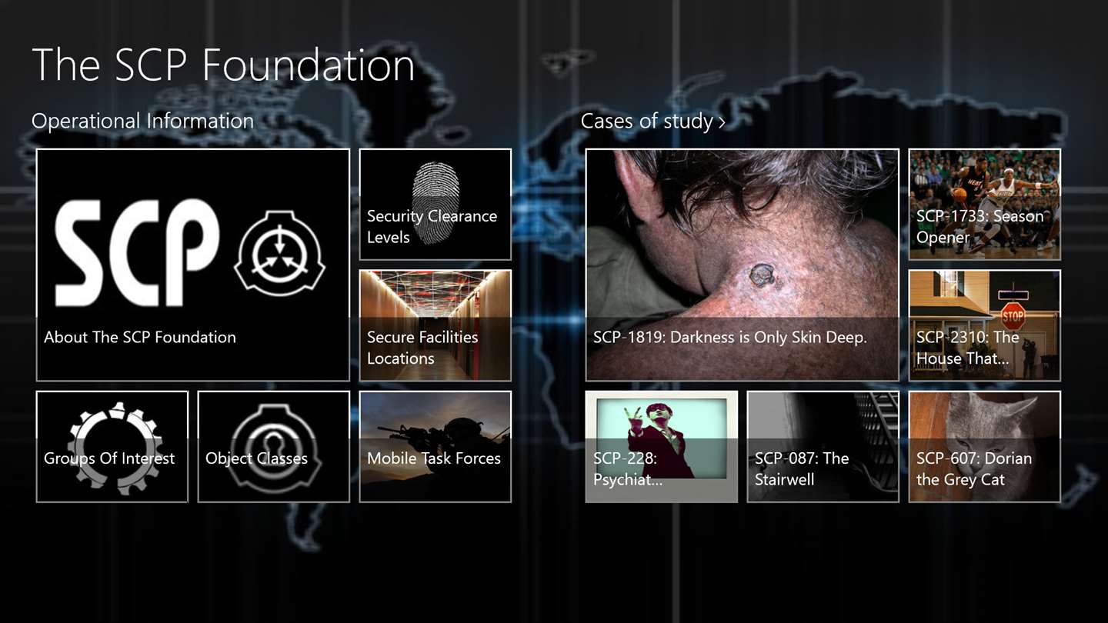This screenshot has height=623, width=1108.
Task: Select the Groups Of Interest gear tile
Action: pos(112,447)
